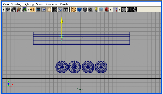This screenshot has width=163, height=94.
Task: Toggle the Gate Mask circle icon
Action: click(x=49, y=10)
